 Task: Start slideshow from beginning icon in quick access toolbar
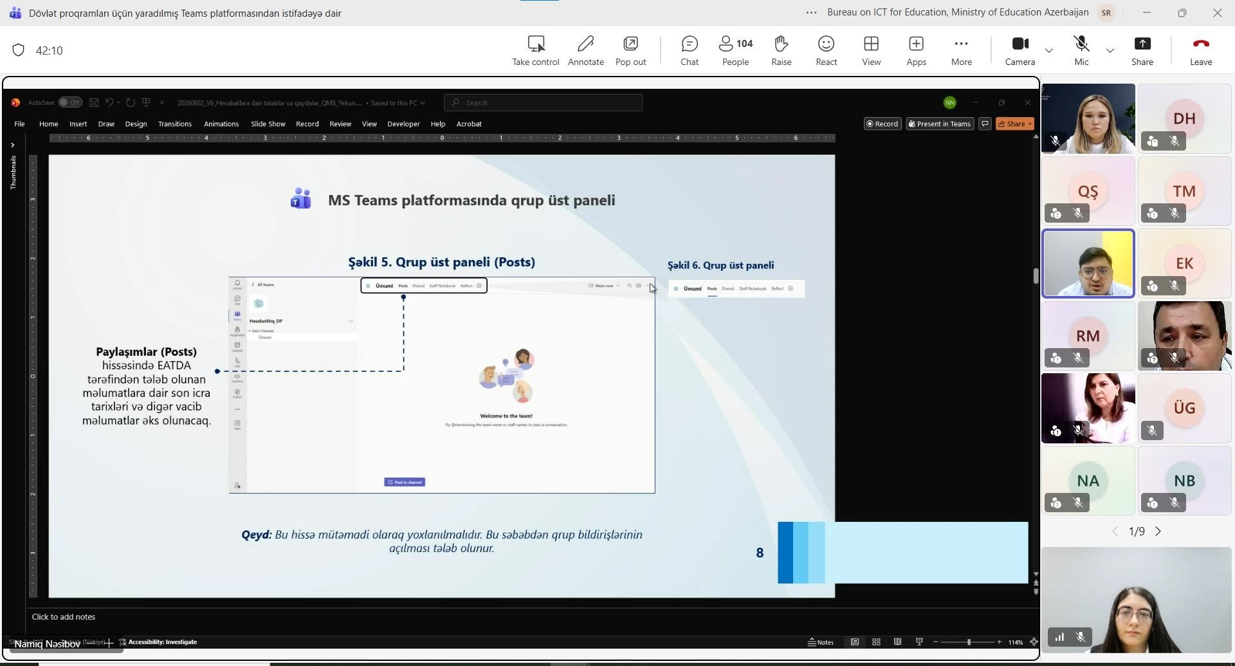click(x=147, y=102)
